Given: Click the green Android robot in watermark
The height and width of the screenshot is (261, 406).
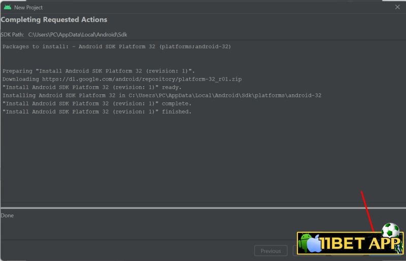Looking at the screenshot, I should coord(306,243).
